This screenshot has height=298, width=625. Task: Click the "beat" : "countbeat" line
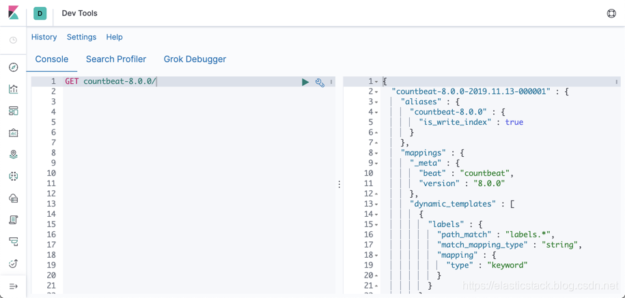coord(467,173)
